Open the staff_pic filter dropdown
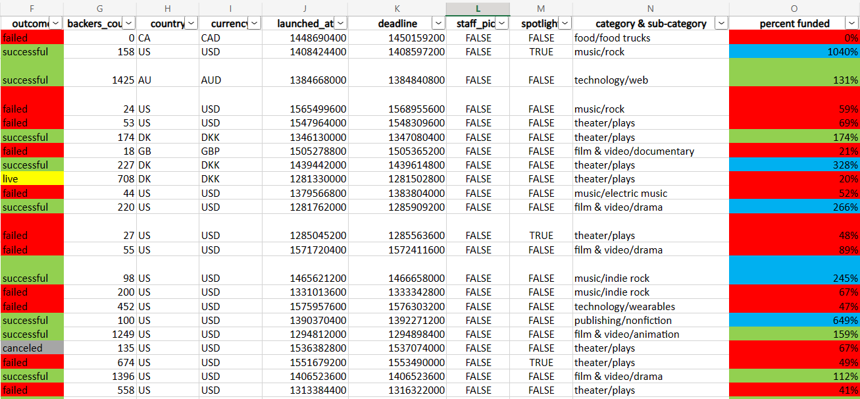The height and width of the screenshot is (399, 860). 501,23
